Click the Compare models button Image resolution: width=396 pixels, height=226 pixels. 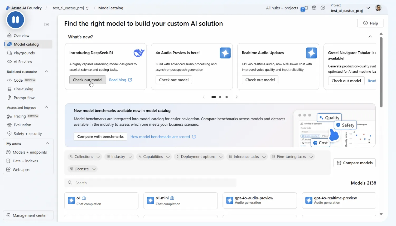click(355, 163)
